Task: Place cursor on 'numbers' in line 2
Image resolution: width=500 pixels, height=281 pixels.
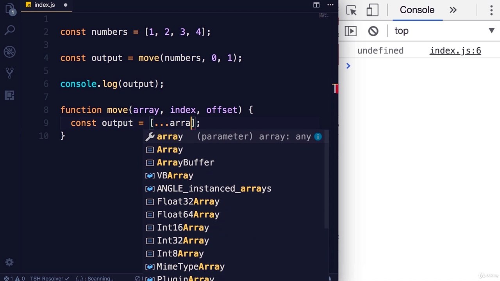Action: 109,32
